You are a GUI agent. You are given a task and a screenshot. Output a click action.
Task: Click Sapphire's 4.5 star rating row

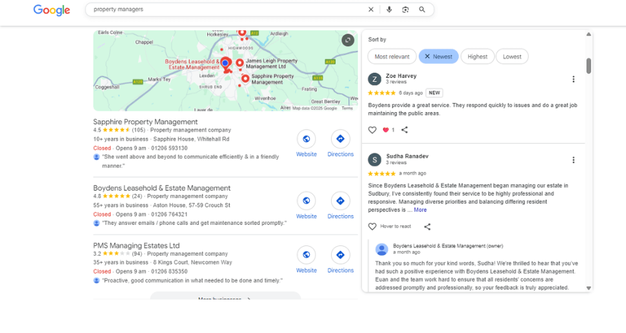pos(119,130)
